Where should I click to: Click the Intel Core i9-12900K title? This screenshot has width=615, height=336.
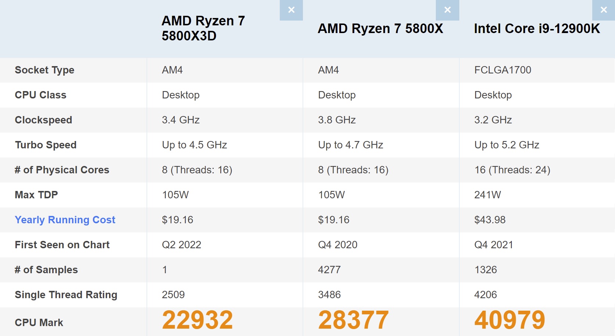click(537, 29)
